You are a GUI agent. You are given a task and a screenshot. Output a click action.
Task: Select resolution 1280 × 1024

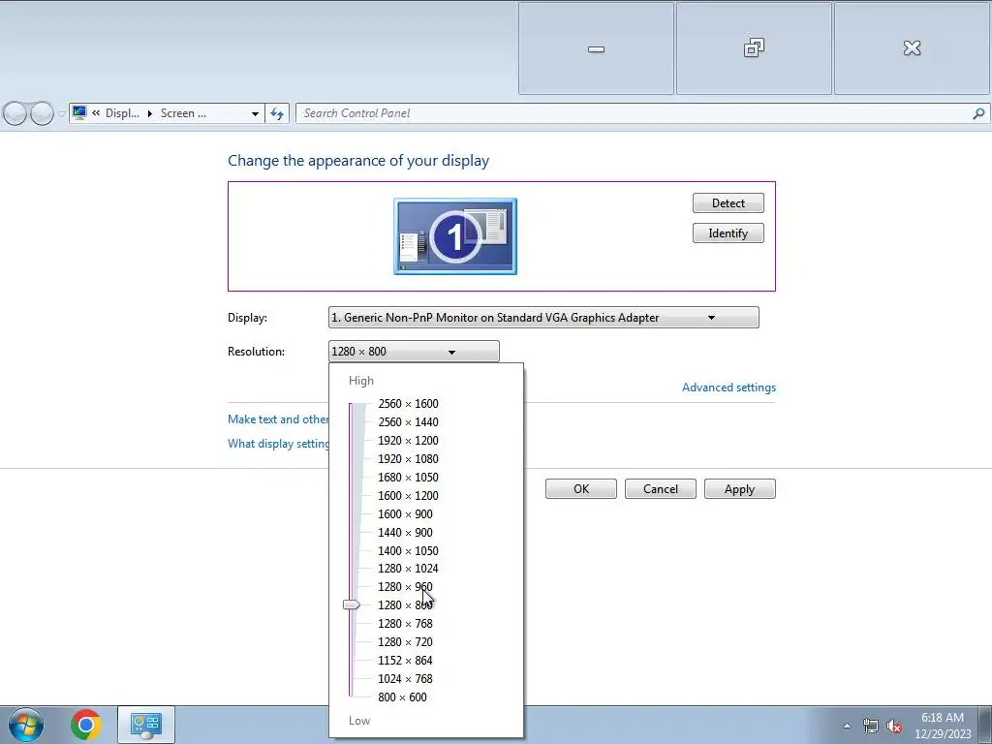click(408, 568)
